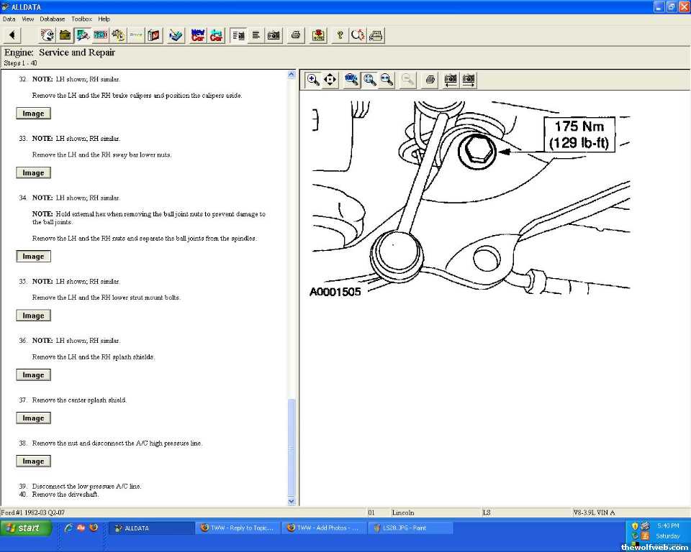
Task: Click the 100% zoom magnifier icon
Action: (351, 80)
